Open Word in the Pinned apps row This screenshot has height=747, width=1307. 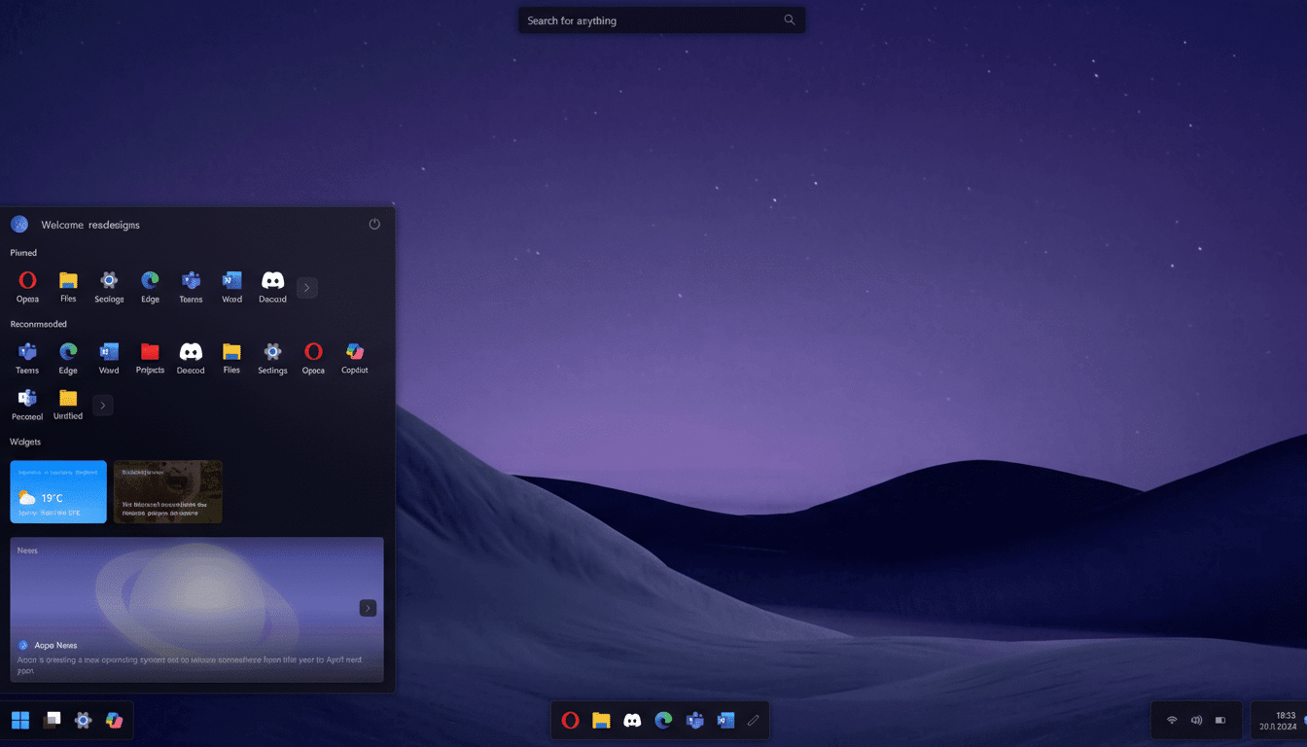tap(231, 282)
